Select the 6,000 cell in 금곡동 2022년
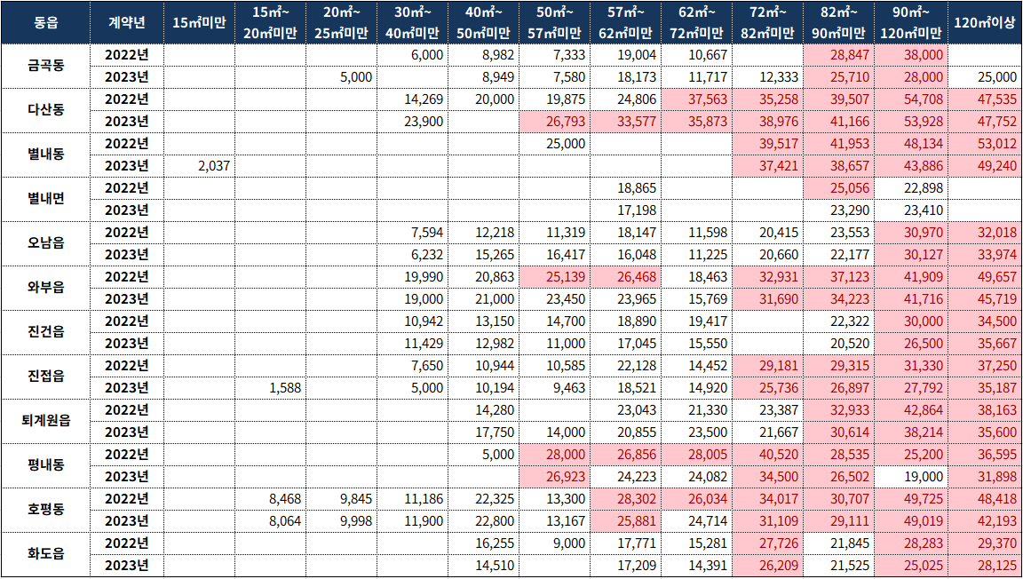Image resolution: width=1023 pixels, height=579 pixels. point(412,55)
